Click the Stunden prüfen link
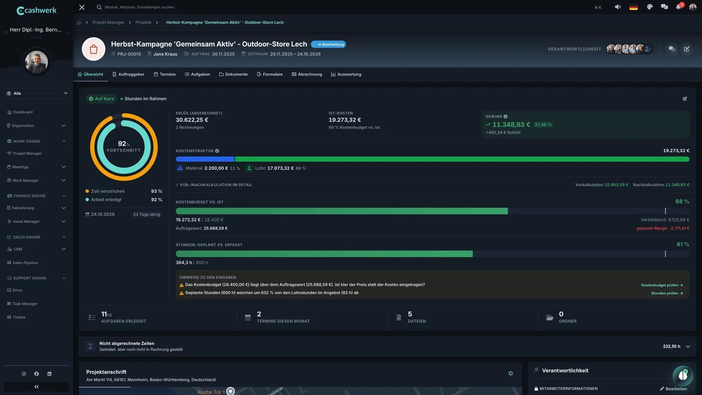The height and width of the screenshot is (395, 702). pos(667,293)
